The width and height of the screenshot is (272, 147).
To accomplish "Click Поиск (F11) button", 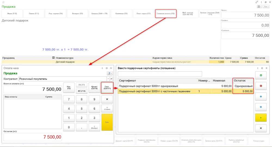I will (x=34, y=14).
